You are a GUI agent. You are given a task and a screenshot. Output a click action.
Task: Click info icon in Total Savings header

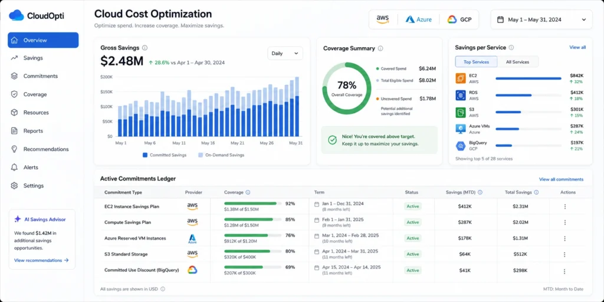(x=536, y=192)
